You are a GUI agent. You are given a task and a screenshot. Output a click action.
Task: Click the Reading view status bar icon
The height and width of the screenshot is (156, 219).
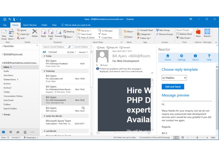(182, 138)
